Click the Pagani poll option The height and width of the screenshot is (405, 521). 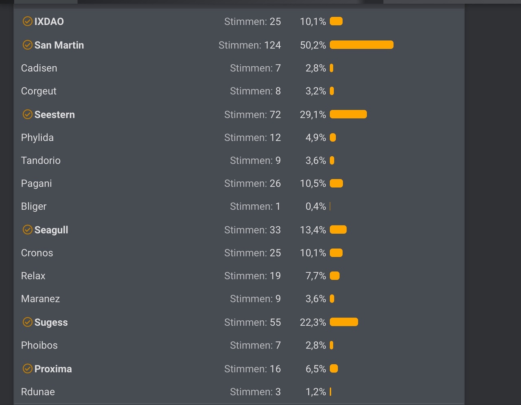pyautogui.click(x=37, y=184)
